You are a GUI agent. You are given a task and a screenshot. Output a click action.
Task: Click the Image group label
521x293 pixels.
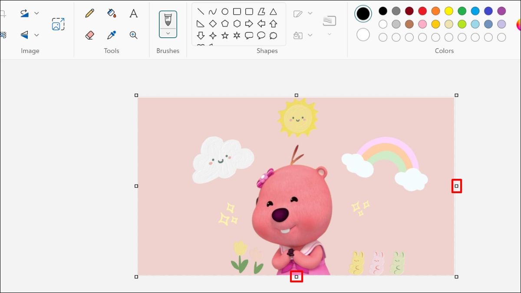[x=30, y=51]
